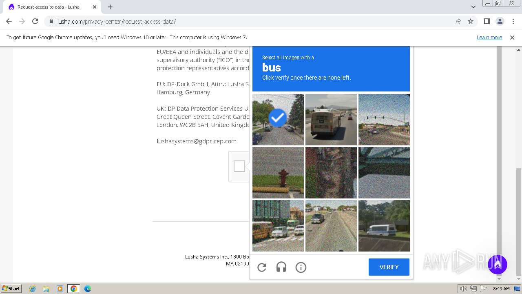Tick the reCAPTCHA checkbox on the page
This screenshot has width=522, height=294.
pos(239,166)
